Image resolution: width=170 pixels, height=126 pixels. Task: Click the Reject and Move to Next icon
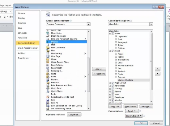click(x=48, y=97)
